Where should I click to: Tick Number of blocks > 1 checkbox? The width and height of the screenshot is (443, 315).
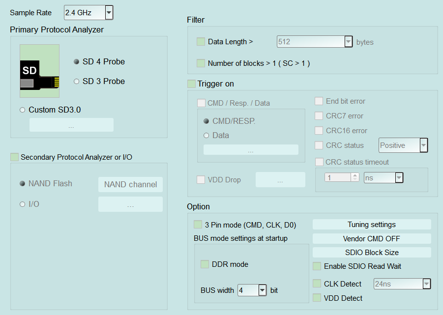pos(201,63)
